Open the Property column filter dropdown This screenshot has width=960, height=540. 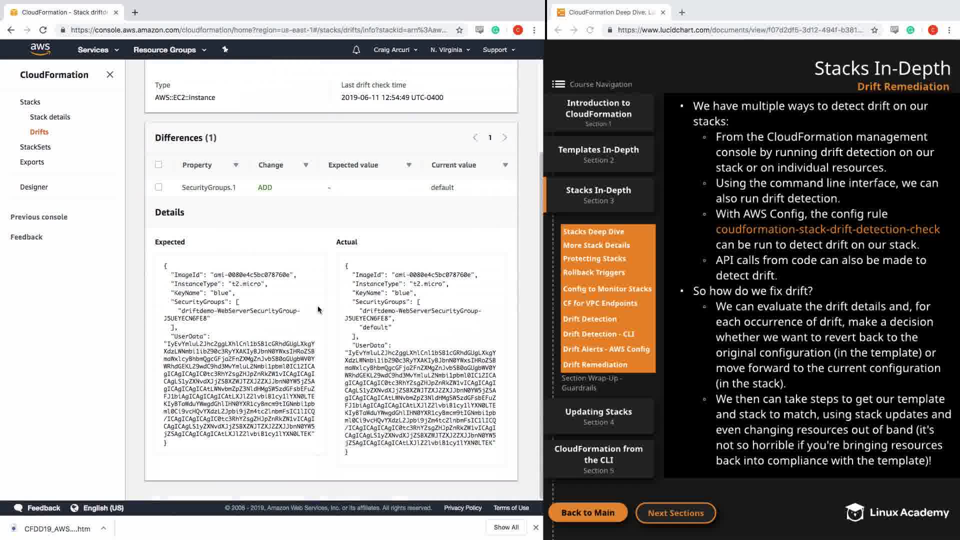coord(235,165)
